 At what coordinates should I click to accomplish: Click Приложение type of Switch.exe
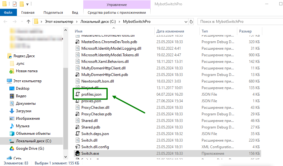point(213,153)
